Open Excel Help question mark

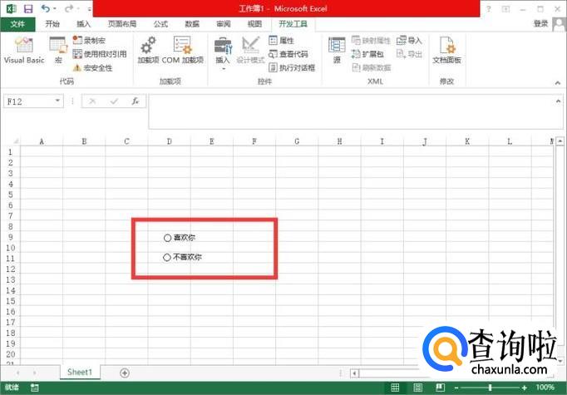[489, 9]
